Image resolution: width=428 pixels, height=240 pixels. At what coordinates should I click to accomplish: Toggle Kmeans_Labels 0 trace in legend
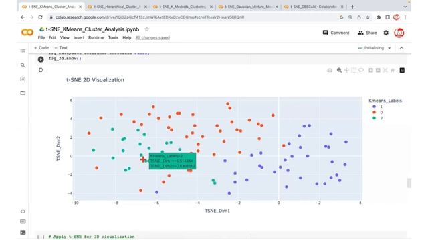[378, 112]
